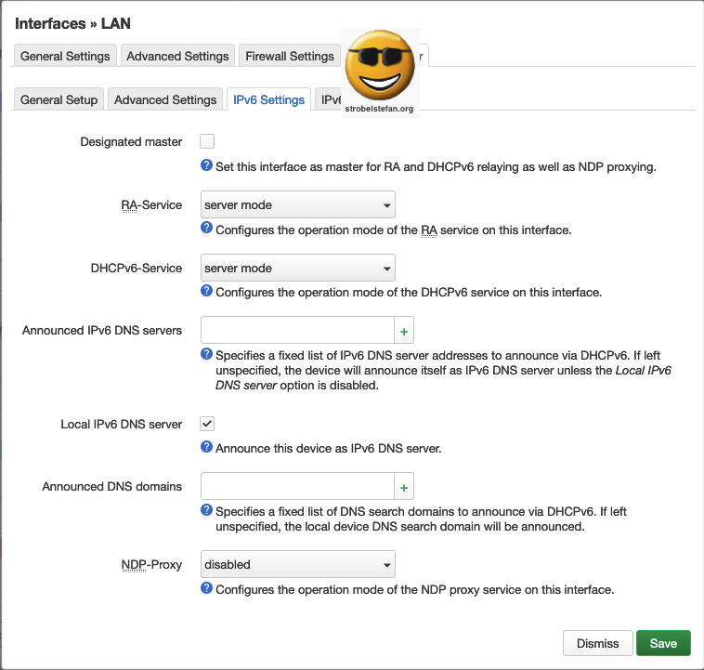Uncheck the Local IPv6 DNS server checkbox
Screen dimensions: 704x670
pos(207,424)
